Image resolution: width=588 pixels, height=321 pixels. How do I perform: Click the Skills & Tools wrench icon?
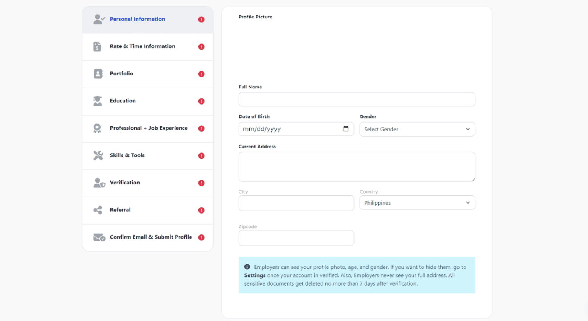pyautogui.click(x=98, y=155)
